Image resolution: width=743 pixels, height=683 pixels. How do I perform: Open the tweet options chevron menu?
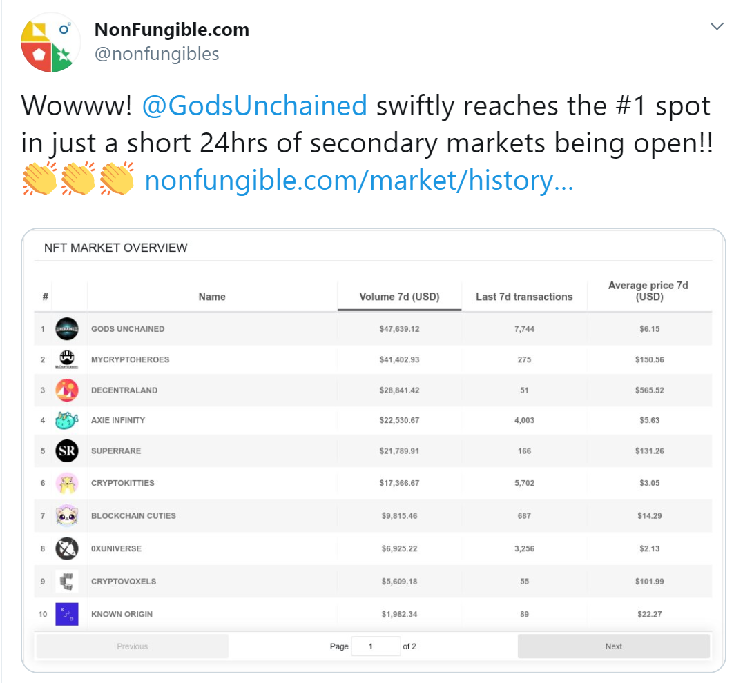coord(717,26)
